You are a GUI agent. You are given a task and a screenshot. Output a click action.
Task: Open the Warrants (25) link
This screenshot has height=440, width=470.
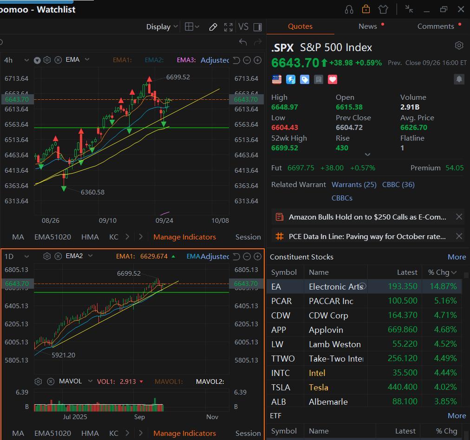[354, 185]
